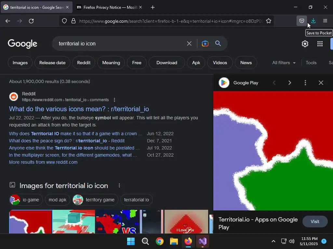This screenshot has width=333, height=249.
Task: Search by image with Google Lens
Action: tap(205, 43)
